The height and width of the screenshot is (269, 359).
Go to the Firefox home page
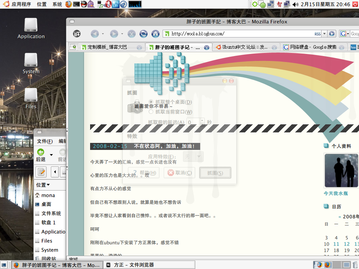[x=155, y=34]
